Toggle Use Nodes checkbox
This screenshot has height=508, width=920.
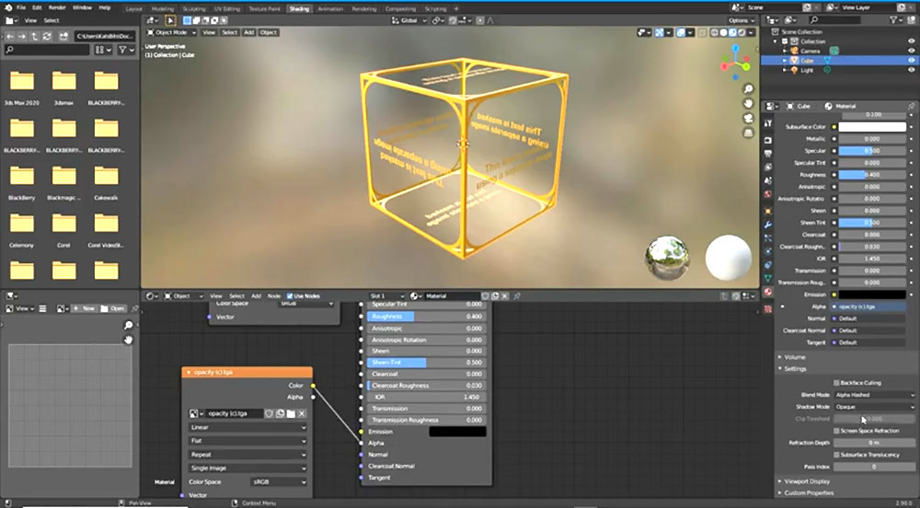coord(290,295)
